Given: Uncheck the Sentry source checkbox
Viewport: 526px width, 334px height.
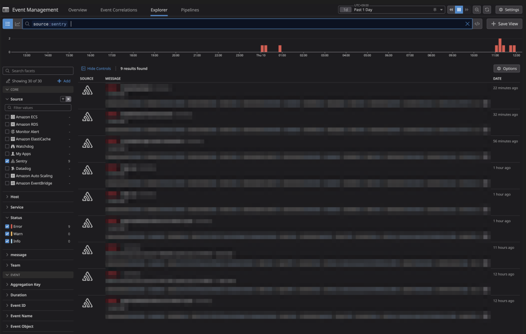Looking at the screenshot, I should [7, 161].
